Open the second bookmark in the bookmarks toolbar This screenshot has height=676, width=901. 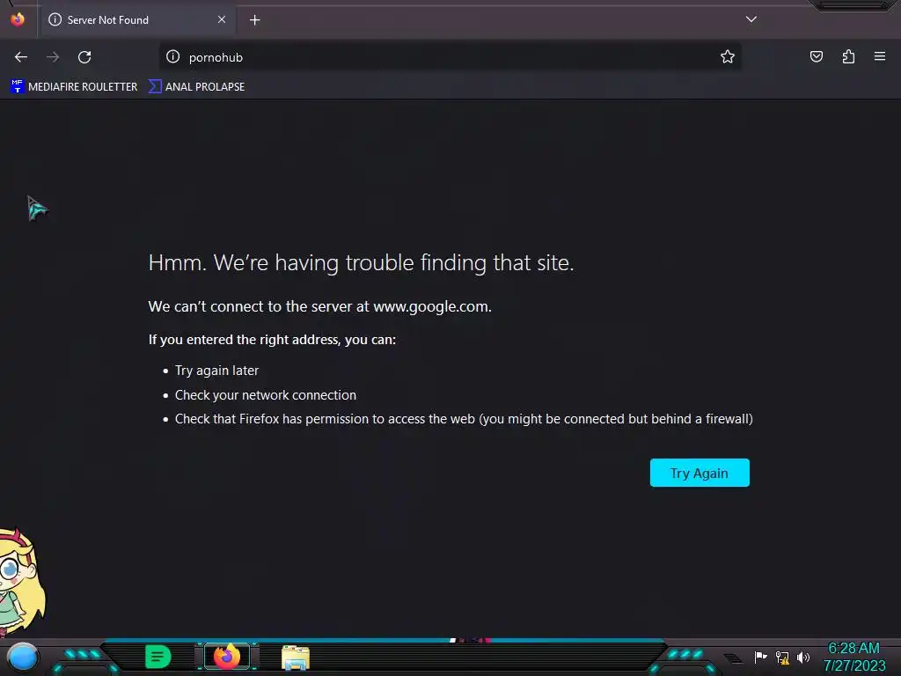coord(196,87)
